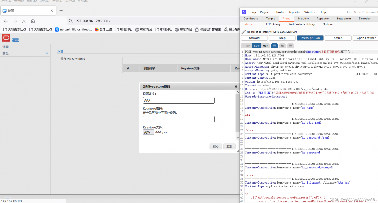378x203 pixels.
Task: Select the Intercept sub-tab
Action: [250, 24]
